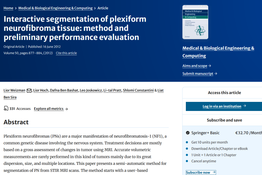The height and width of the screenshot is (175, 262).
Task: Click the accesses metrics icon near 331
Action: 6,108
